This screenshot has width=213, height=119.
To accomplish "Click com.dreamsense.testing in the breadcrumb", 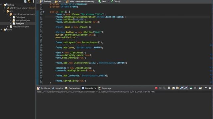I will coord(82,1).
